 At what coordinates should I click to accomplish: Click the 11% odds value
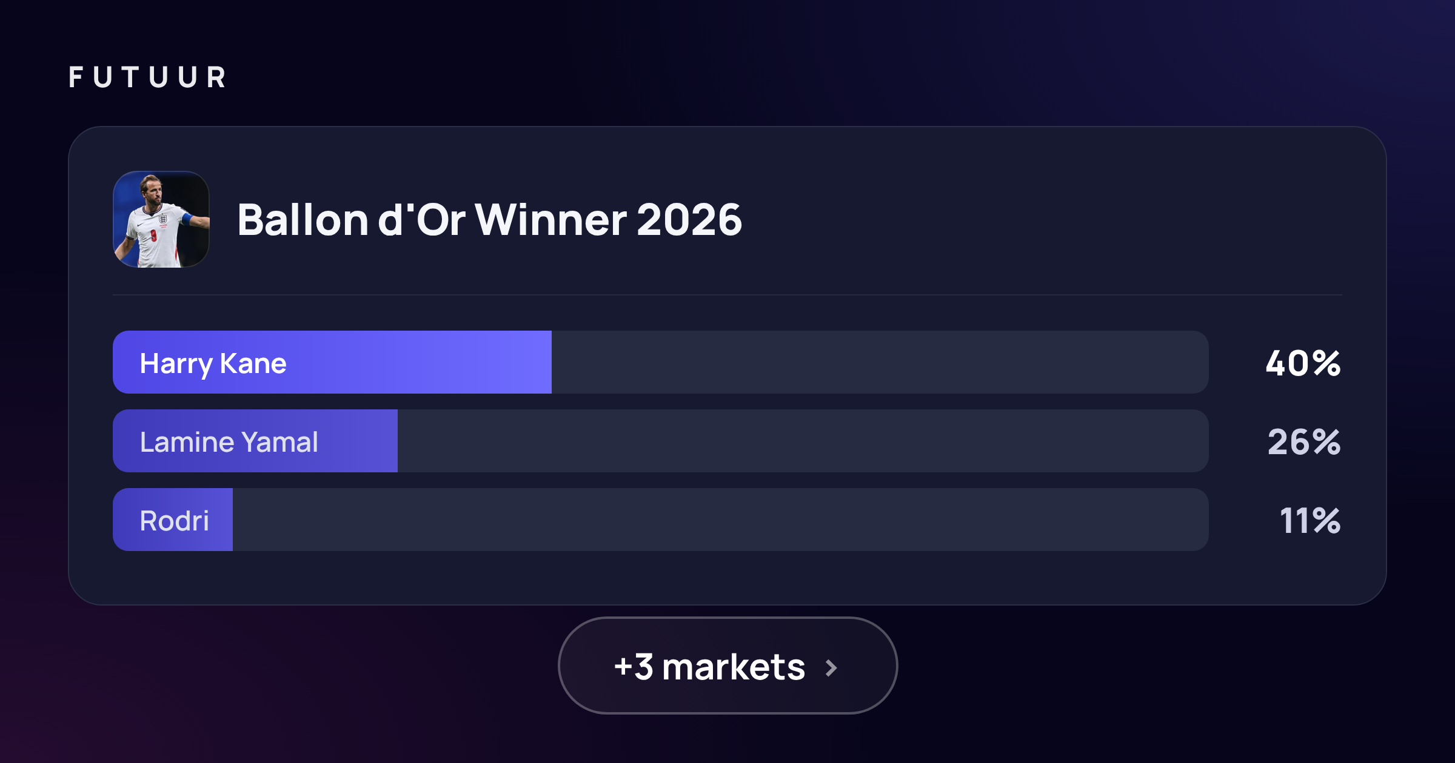coord(1310,521)
